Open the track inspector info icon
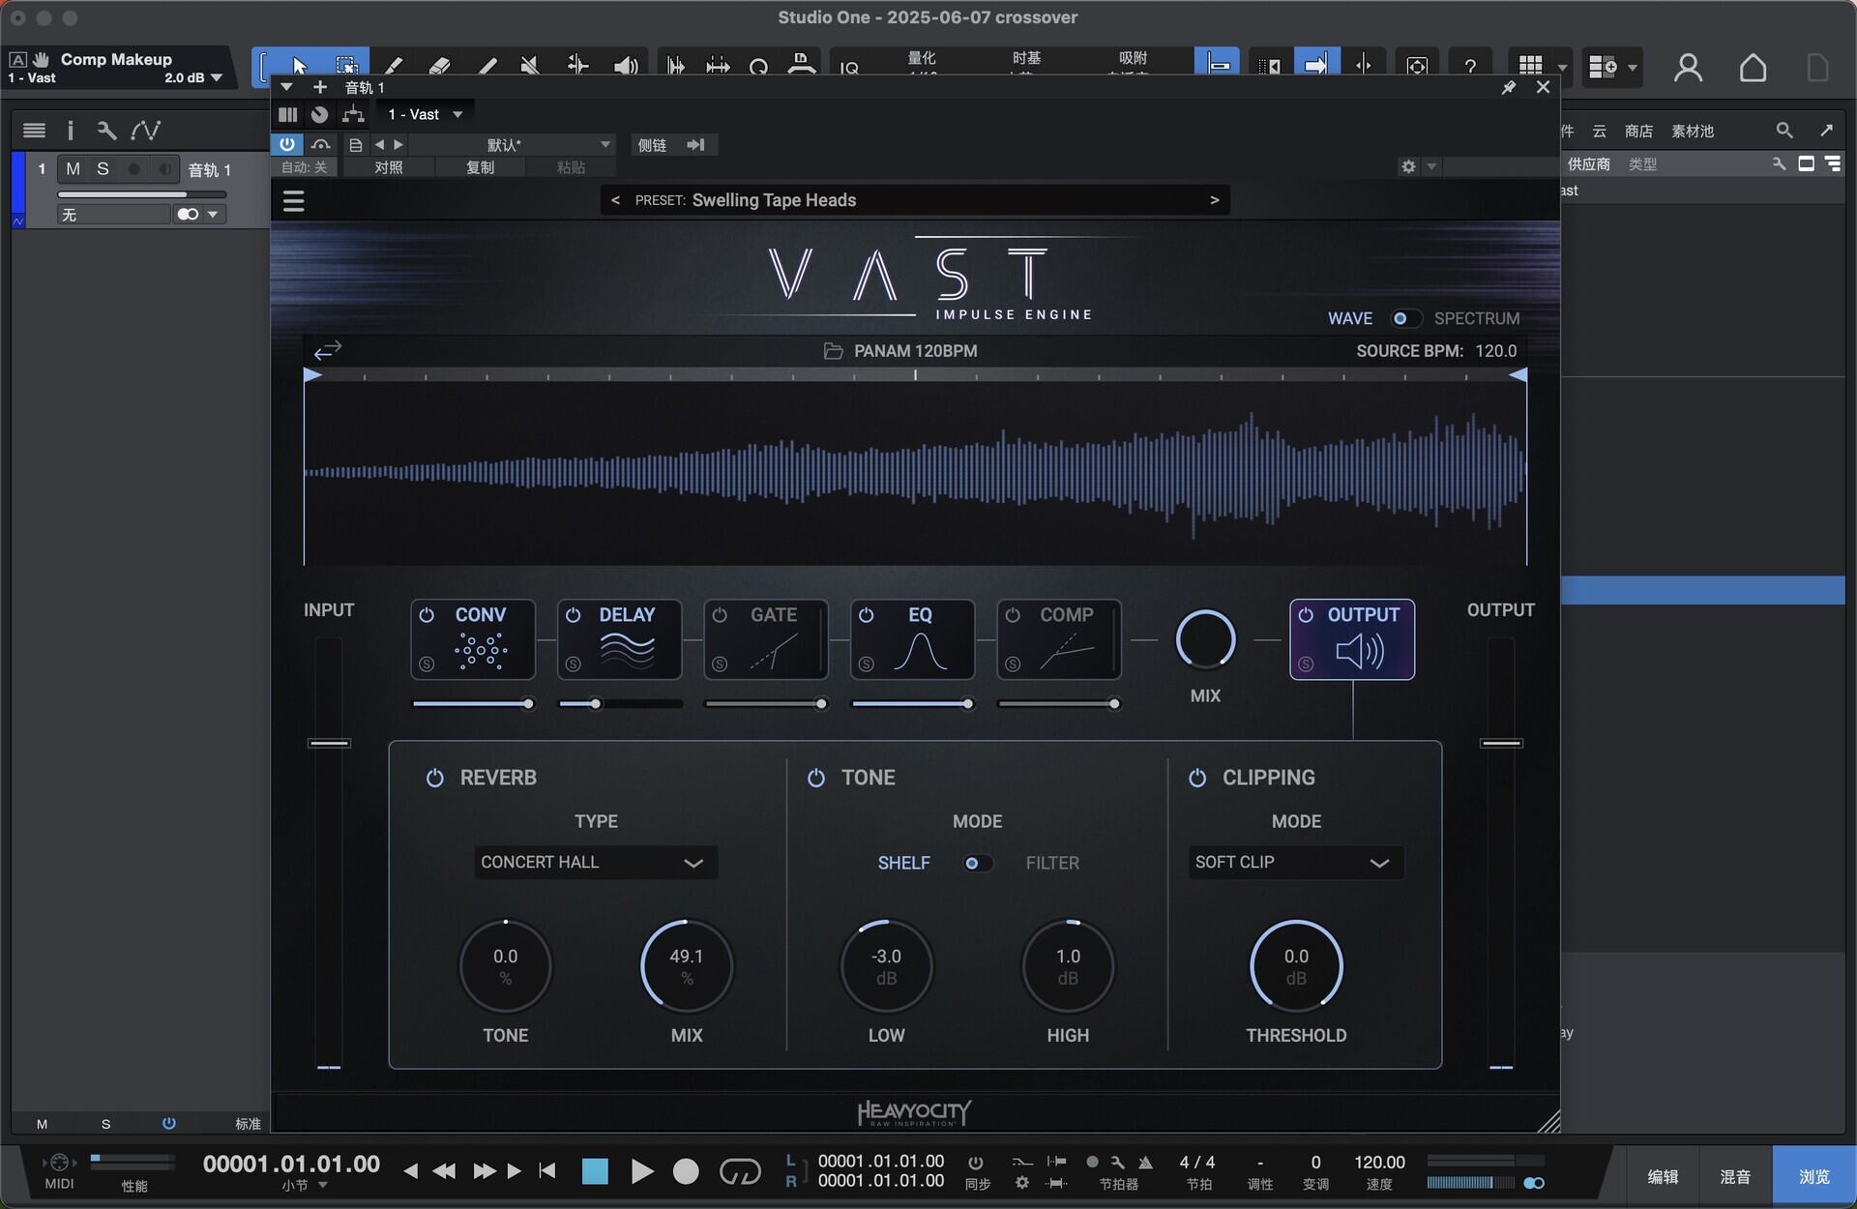 coord(70,130)
